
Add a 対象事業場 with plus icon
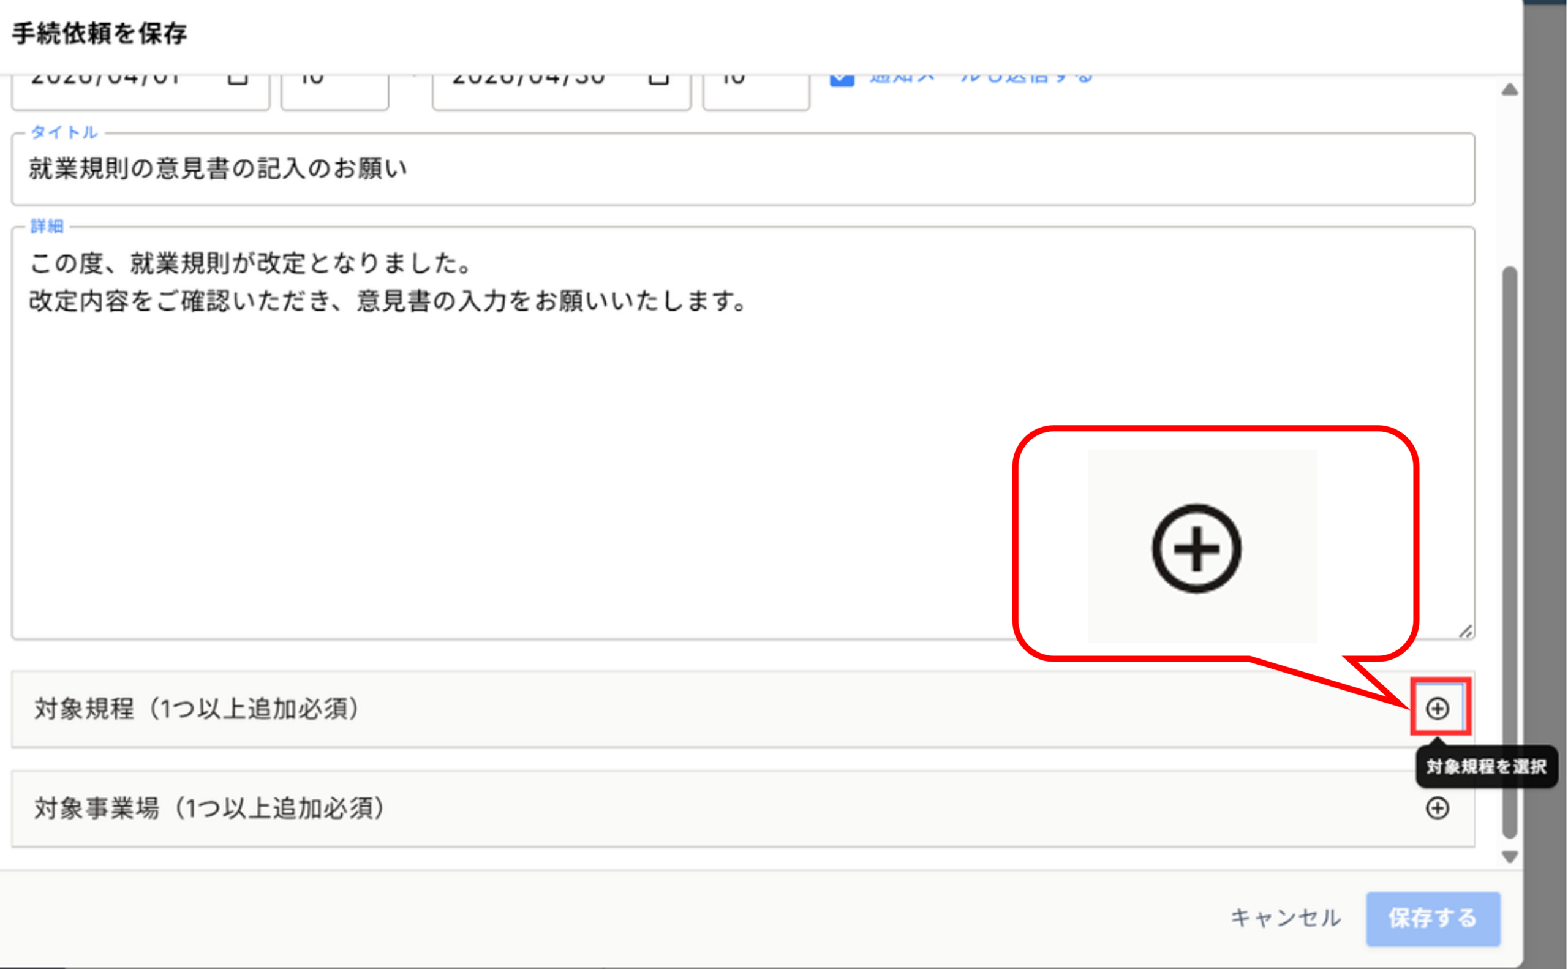coord(1438,808)
